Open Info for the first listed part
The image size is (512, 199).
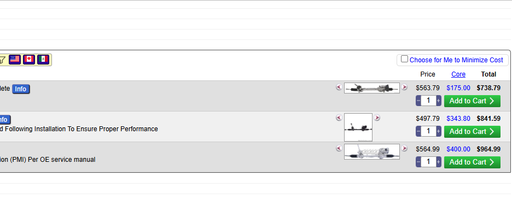pos(21,89)
